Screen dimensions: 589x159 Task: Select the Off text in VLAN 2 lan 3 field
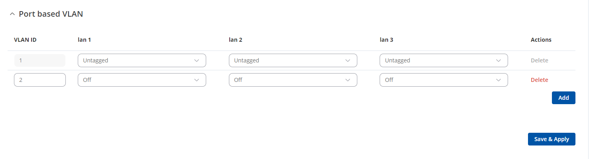click(389, 80)
